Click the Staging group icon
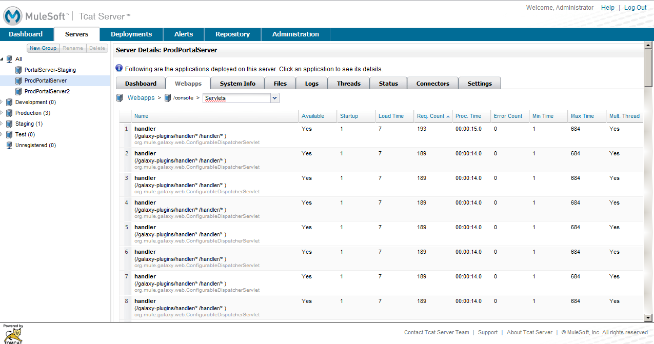This screenshot has width=654, height=344. (9, 124)
